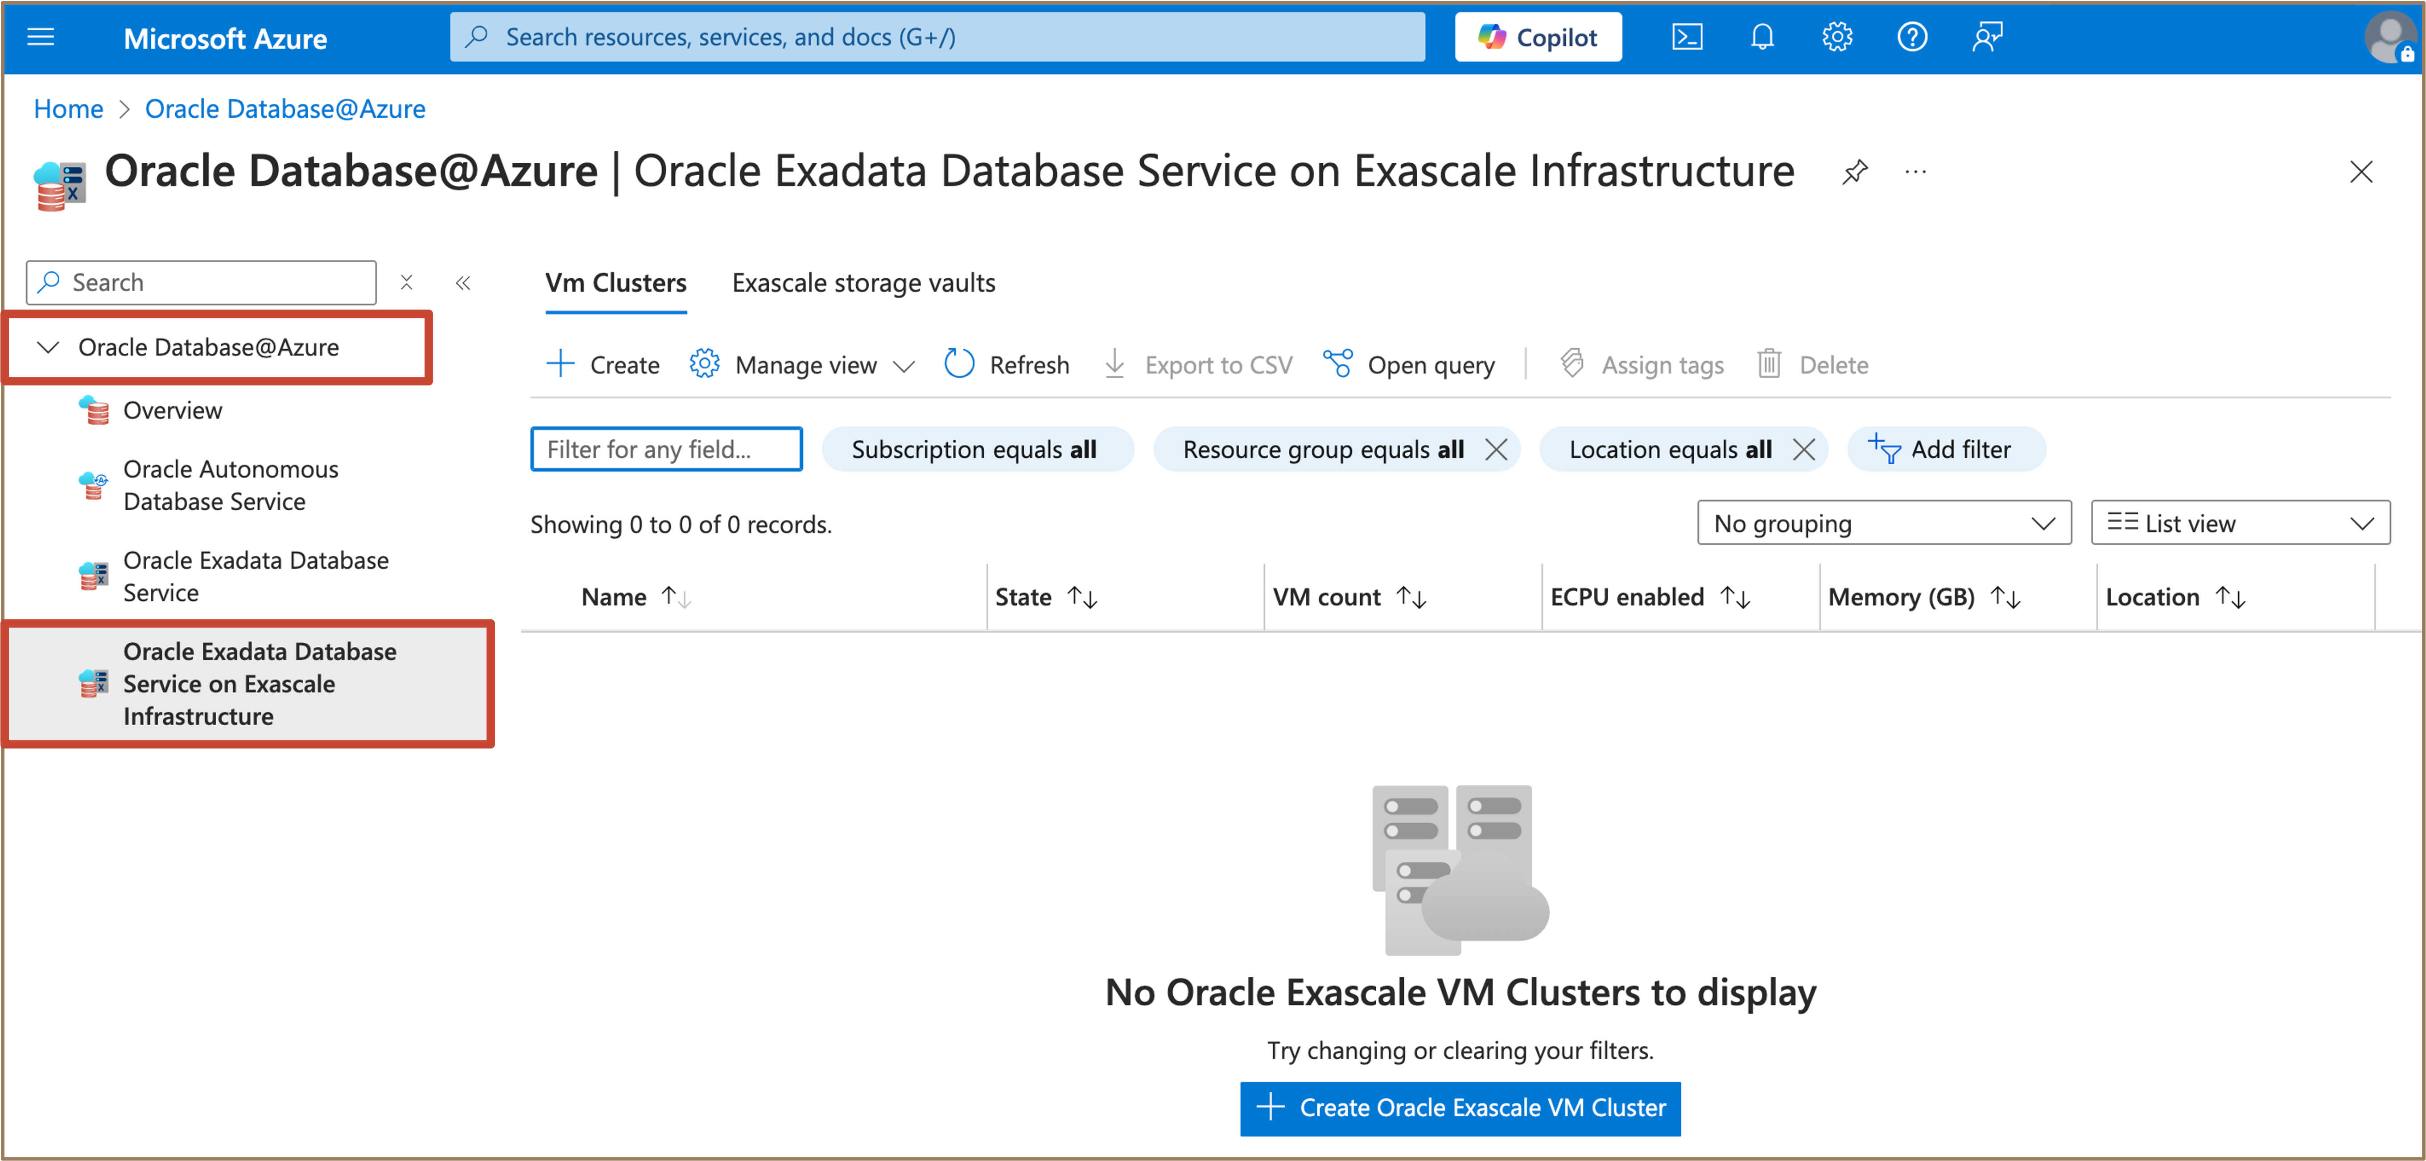The image size is (2426, 1161).
Task: Open the feedback icon in the header
Action: (x=1987, y=37)
